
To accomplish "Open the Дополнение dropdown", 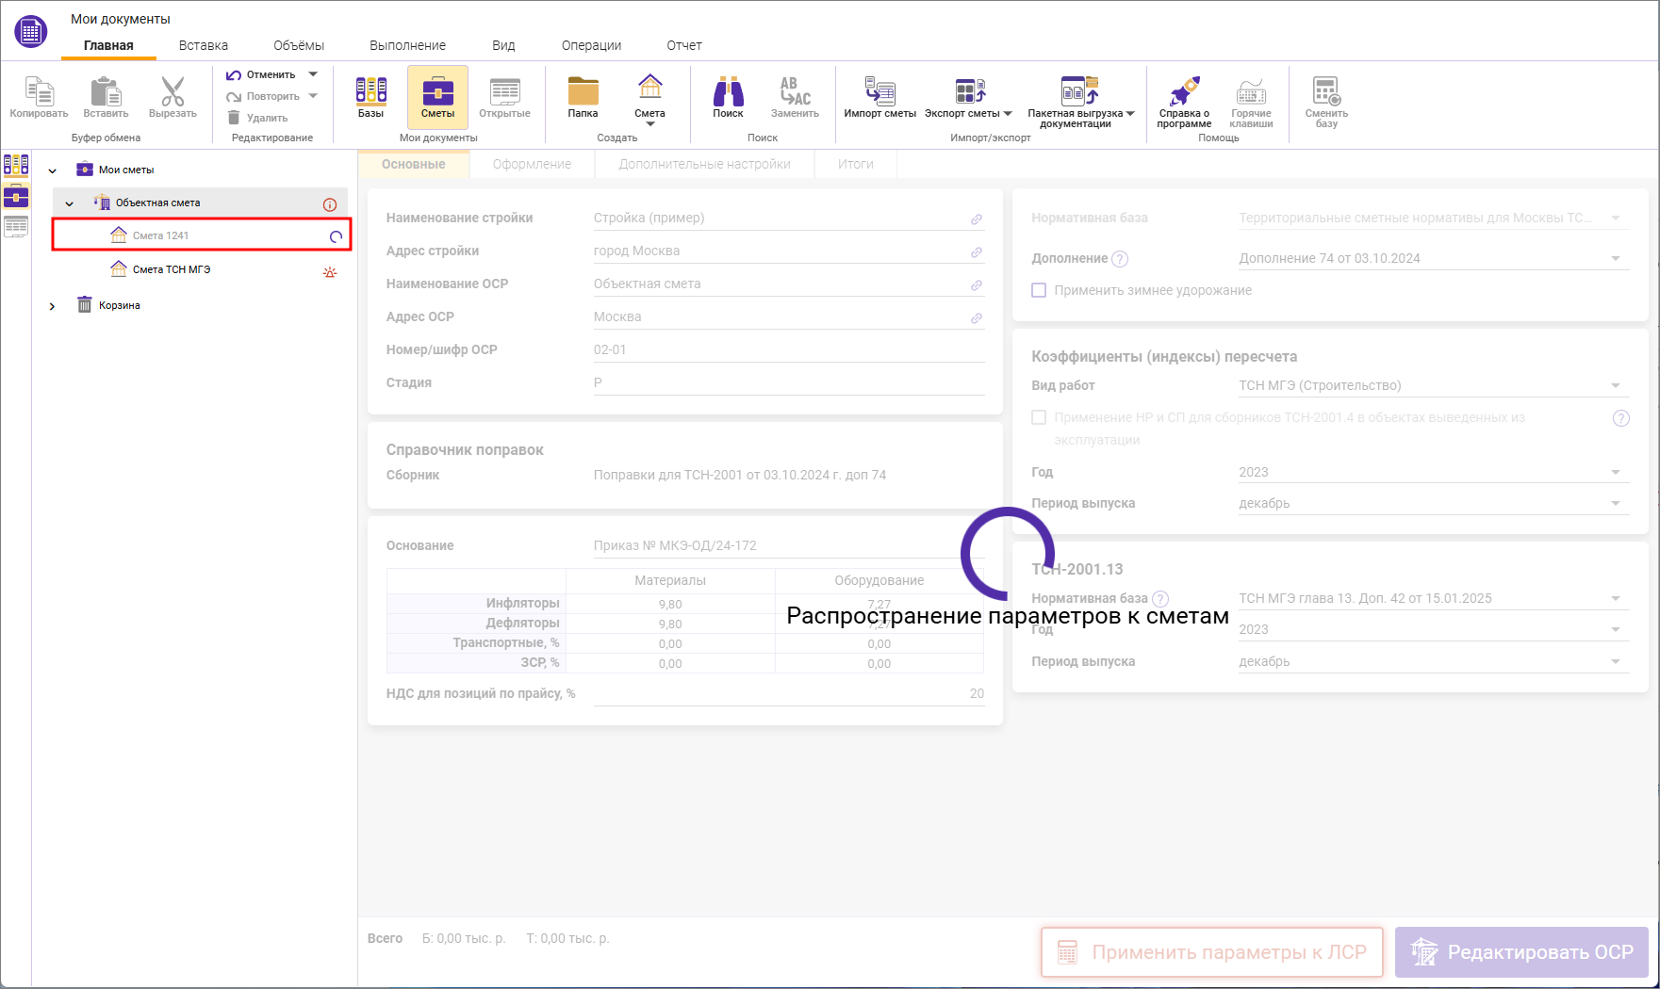I will 1615,257.
